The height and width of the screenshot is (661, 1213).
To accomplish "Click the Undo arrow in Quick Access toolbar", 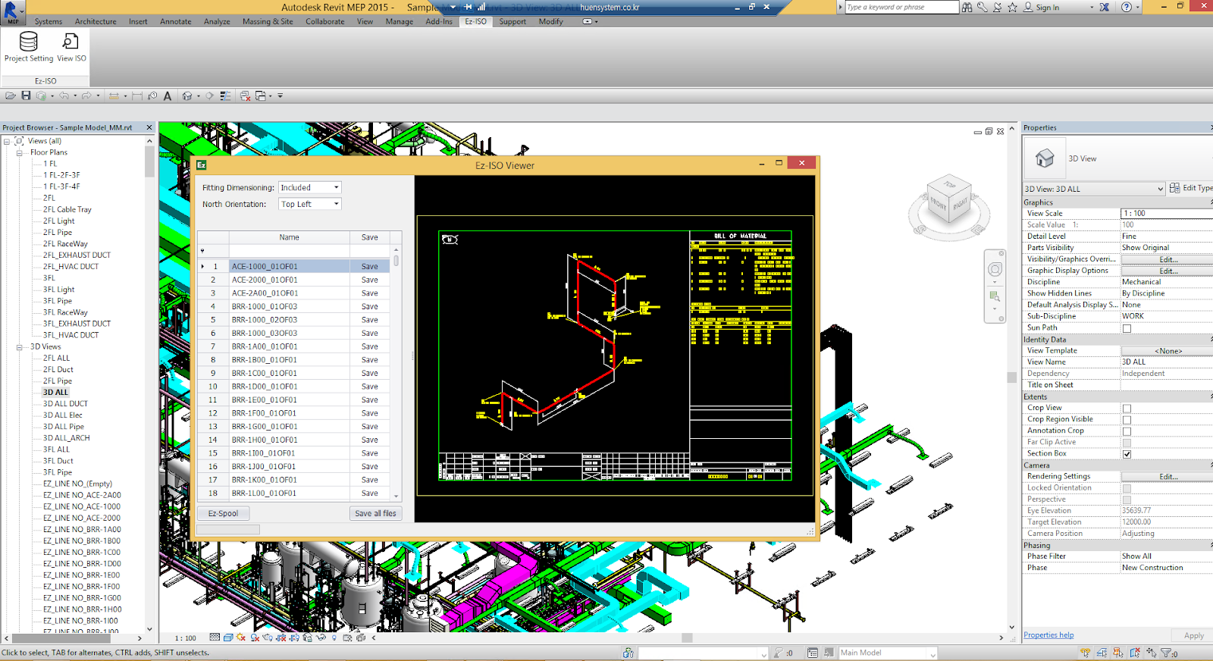I will (64, 96).
